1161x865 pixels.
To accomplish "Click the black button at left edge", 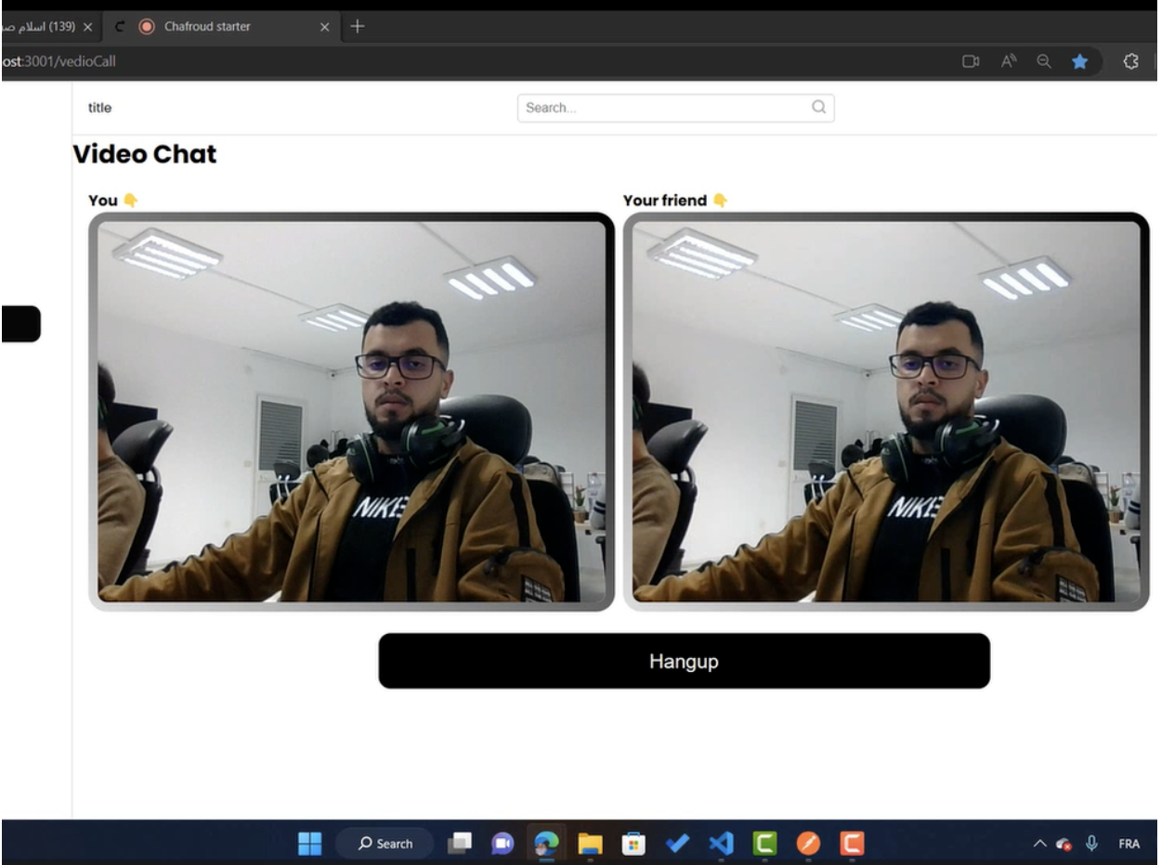I will click(x=20, y=324).
